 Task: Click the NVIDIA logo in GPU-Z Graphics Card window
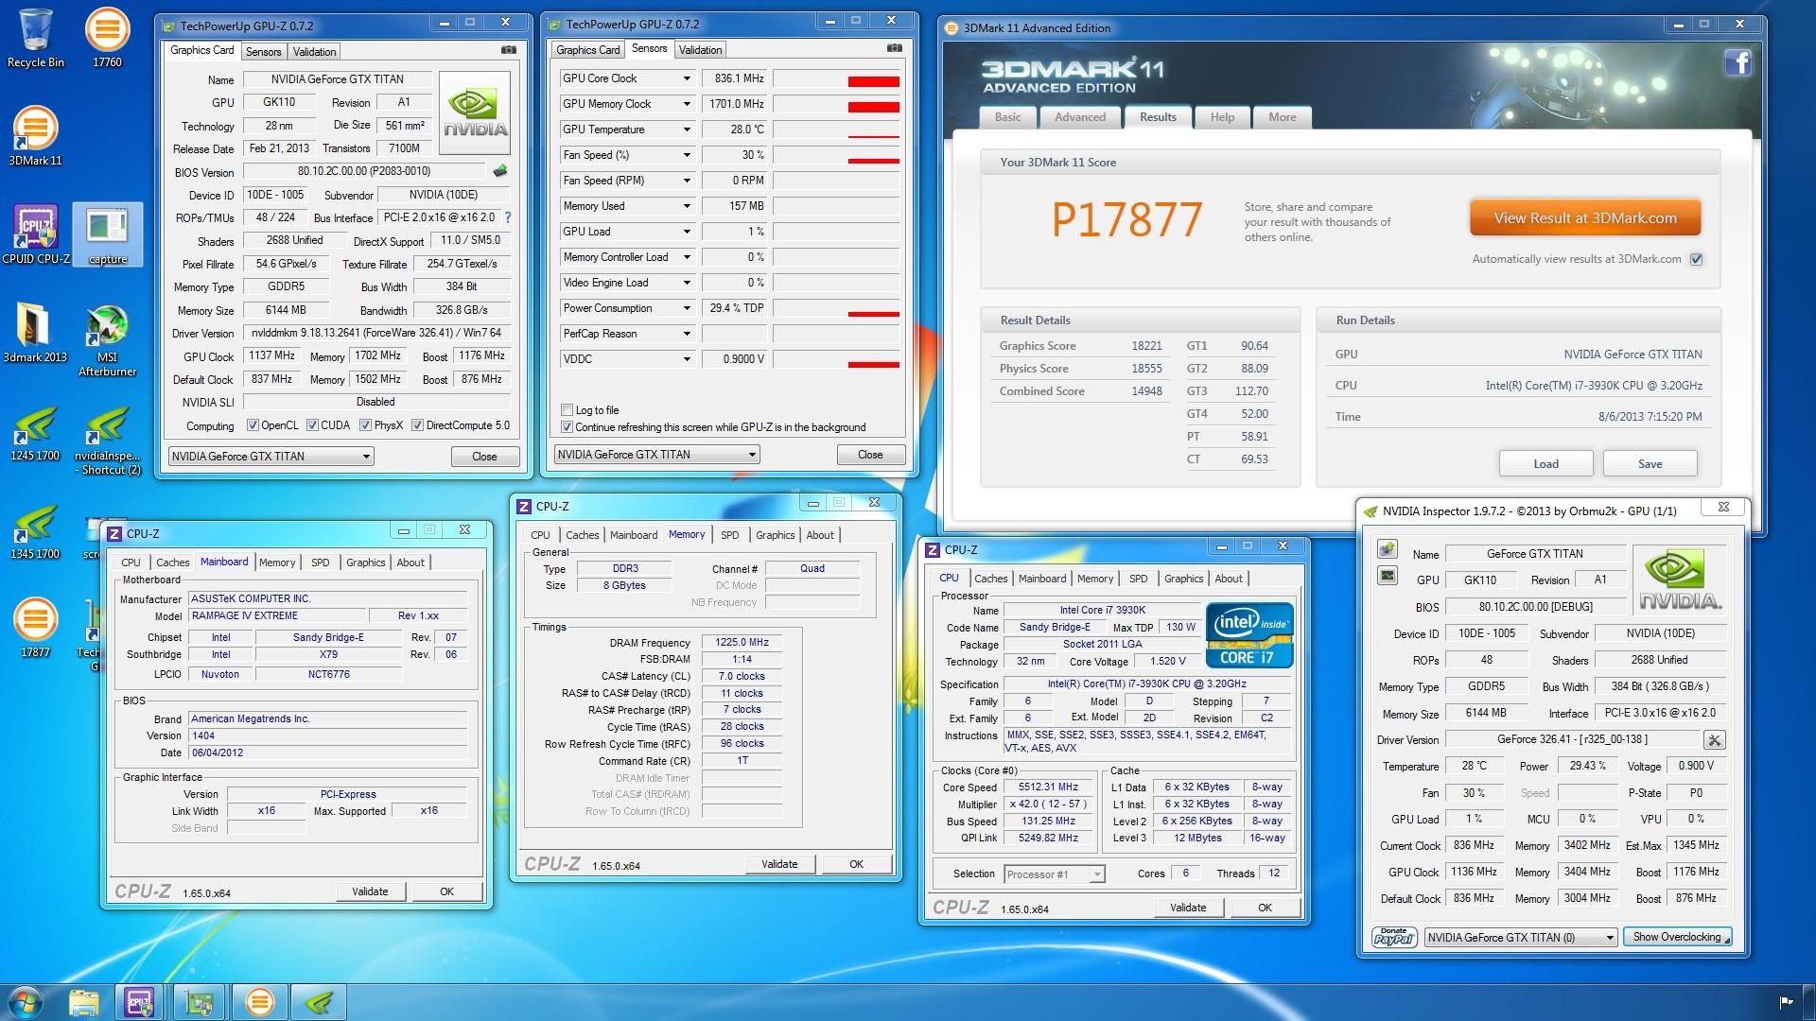click(x=475, y=112)
